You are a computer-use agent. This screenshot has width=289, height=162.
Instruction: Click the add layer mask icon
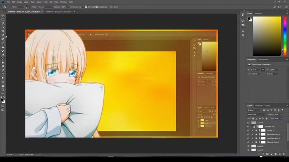coord(267,154)
